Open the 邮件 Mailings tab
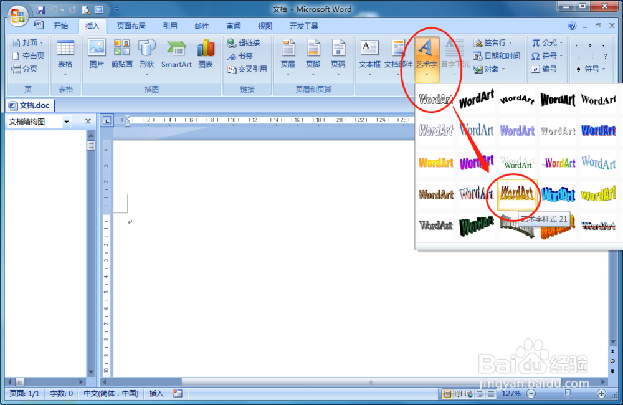 click(x=201, y=26)
